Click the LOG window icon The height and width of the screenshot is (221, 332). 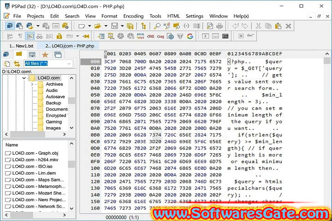pos(56,26)
